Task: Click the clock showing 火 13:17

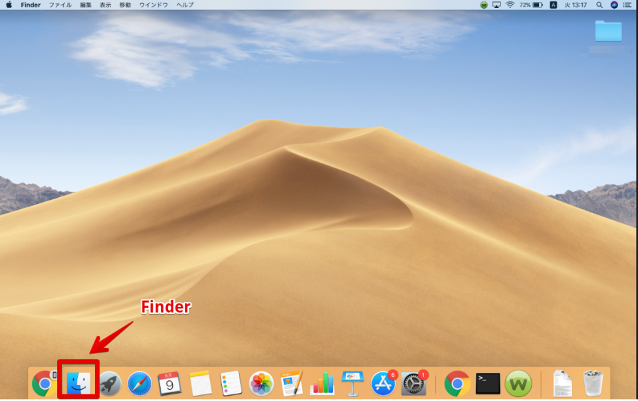Action: 576,5
